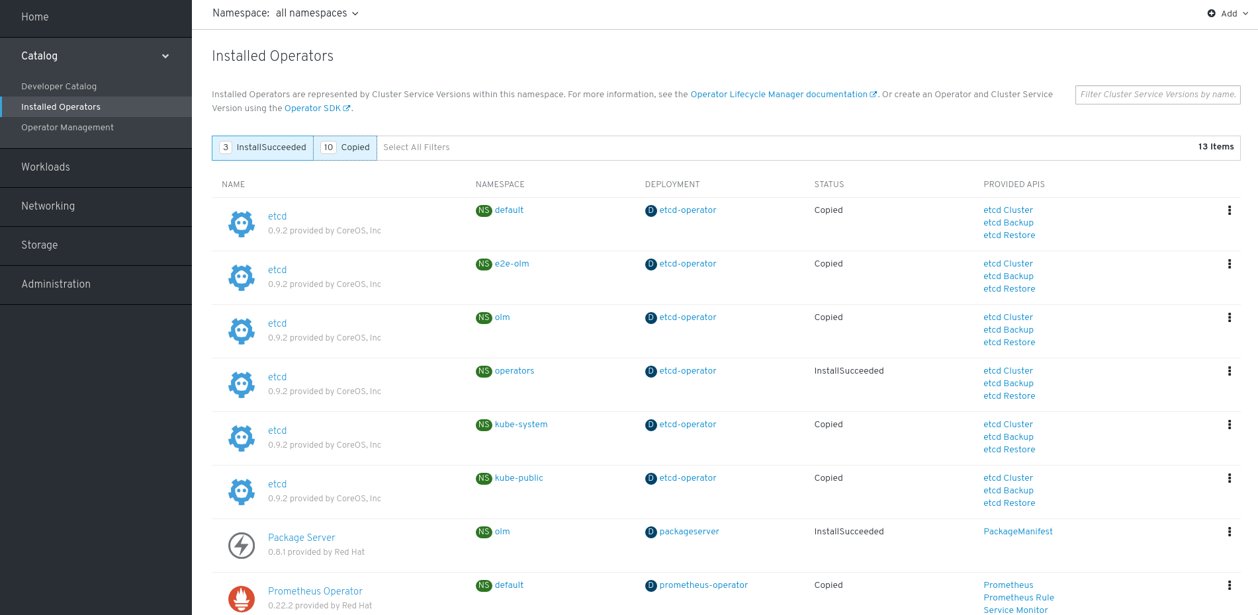Screen dimensions: 1258x615
Task: Open the kube-system namespace link
Action: click(x=521, y=425)
